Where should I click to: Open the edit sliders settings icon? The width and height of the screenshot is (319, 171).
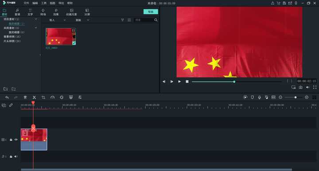80,97
